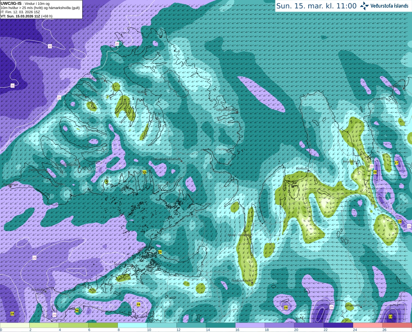The image size is (412, 332).
Task: Click the Æðey station label
Action: [x=142, y=92]
